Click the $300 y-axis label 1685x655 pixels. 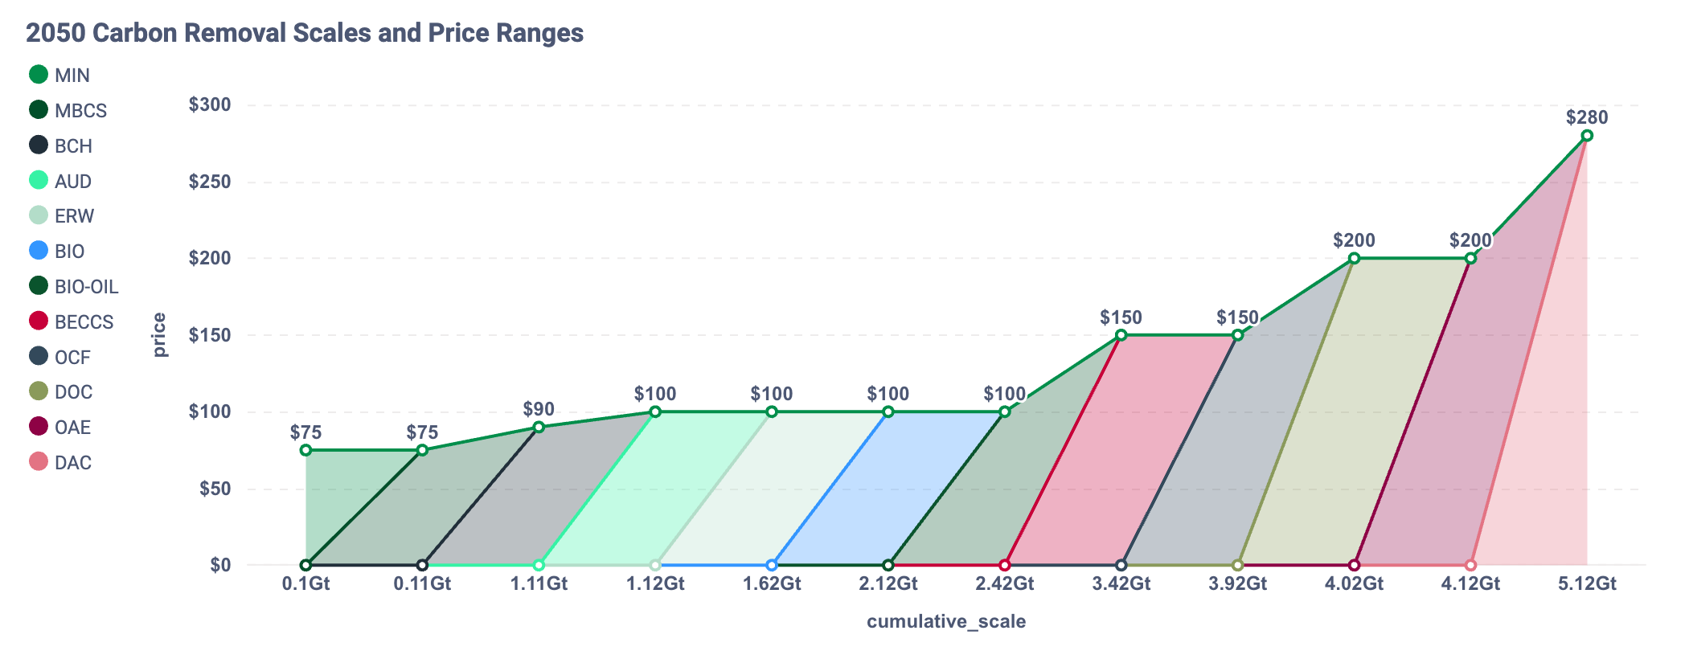click(x=209, y=105)
